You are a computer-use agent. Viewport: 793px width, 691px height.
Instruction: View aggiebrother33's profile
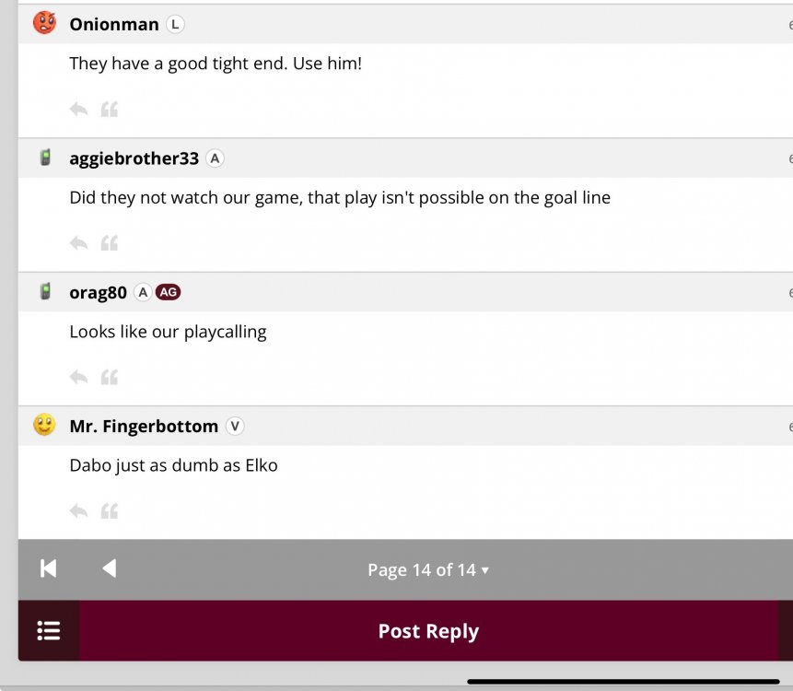(x=134, y=158)
